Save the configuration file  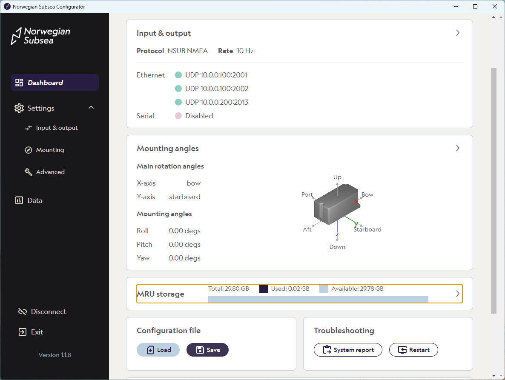click(x=207, y=350)
